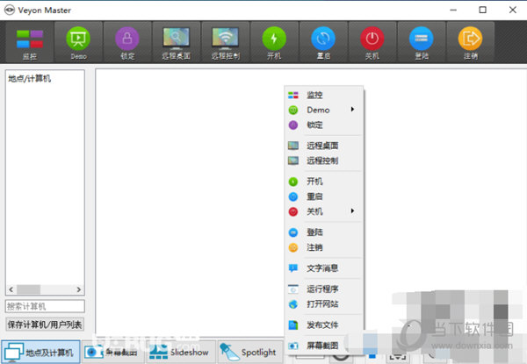Choose 打开网站 in the context menu
The height and width of the screenshot is (364, 527).
click(323, 304)
